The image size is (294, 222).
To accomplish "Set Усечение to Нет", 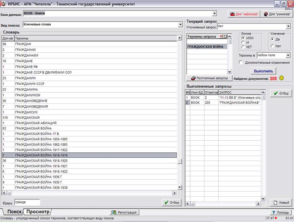I will tap(272, 46).
